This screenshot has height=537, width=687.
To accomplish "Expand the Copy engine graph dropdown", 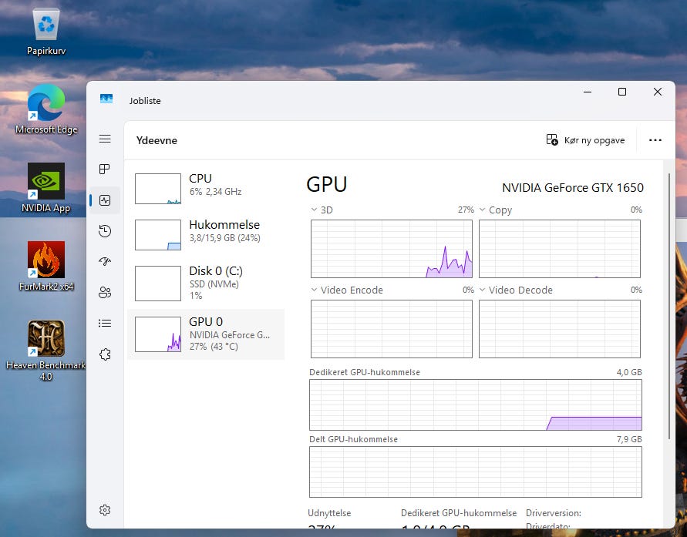I will coord(483,210).
